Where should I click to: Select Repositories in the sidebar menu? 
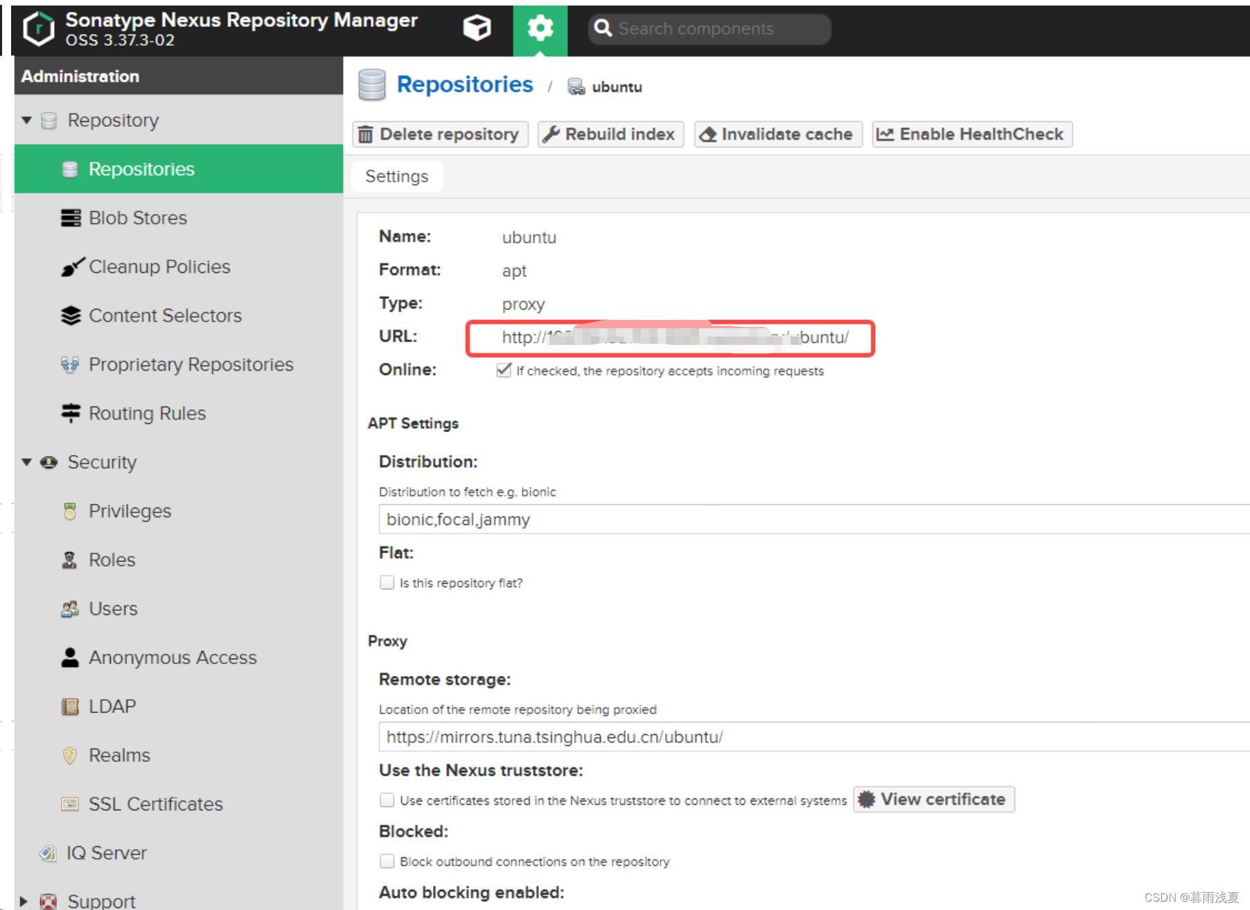[x=141, y=169]
